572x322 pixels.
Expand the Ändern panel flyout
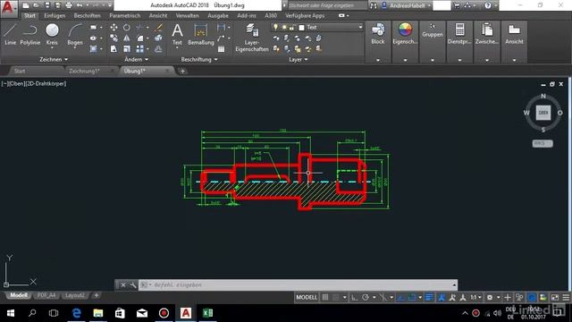(x=137, y=59)
